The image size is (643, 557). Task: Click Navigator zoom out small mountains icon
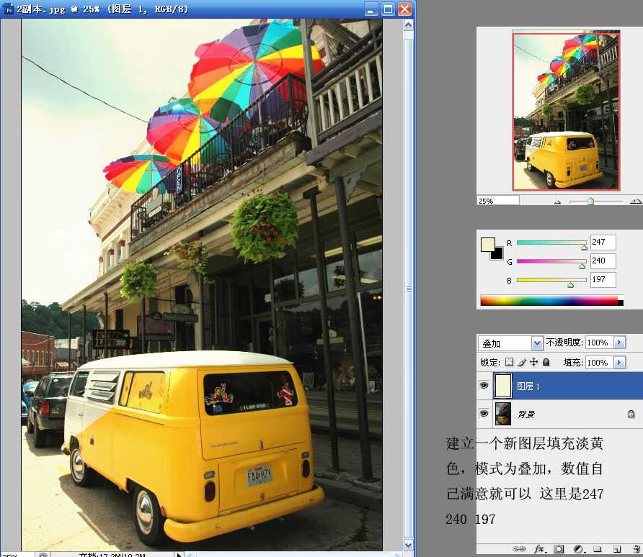(557, 201)
